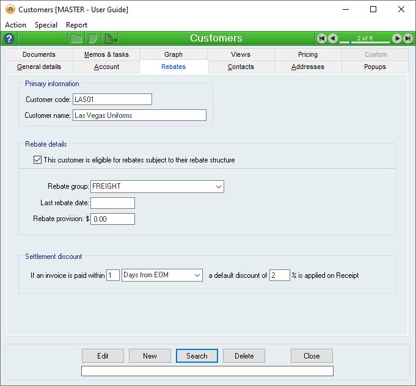Open the Special menu

46,25
